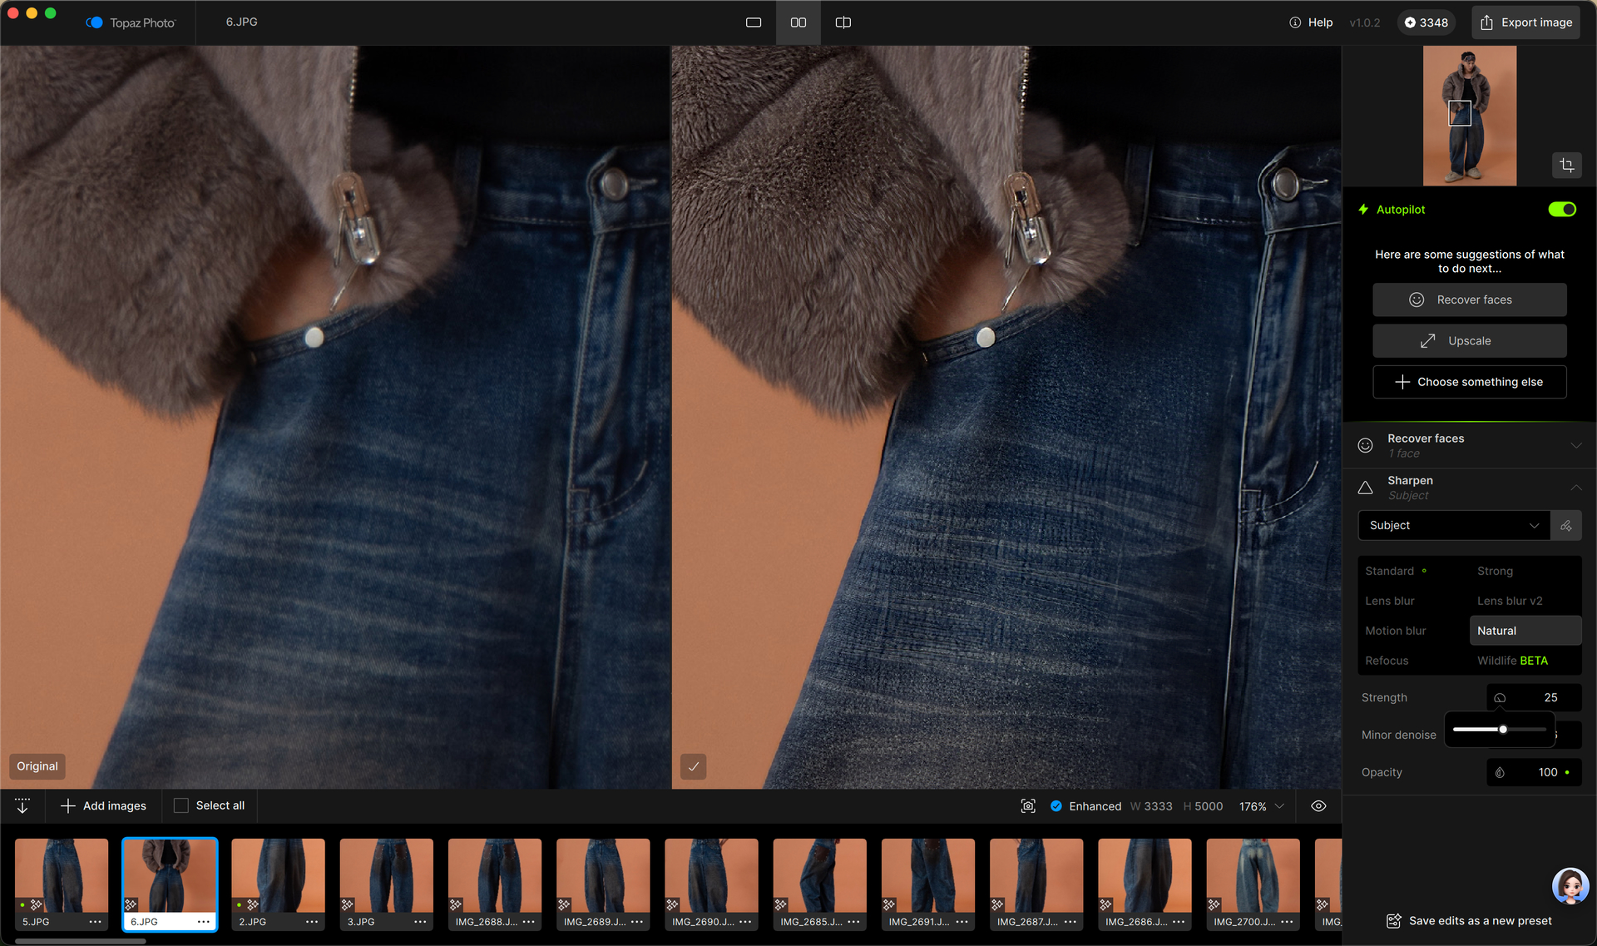This screenshot has height=946, width=1597.
Task: Open the 176% zoom level dropdown
Action: coord(1262,806)
